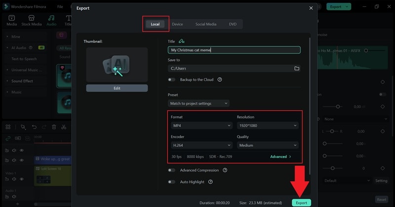395x207 pixels.
Task: Click the add track icon beside link
Action: [x=18, y=138]
